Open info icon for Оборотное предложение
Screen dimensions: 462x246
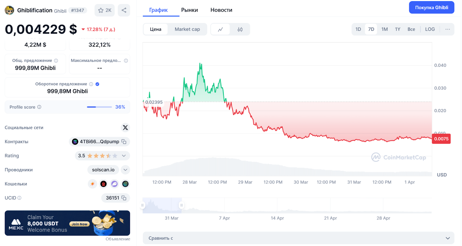(x=91, y=84)
